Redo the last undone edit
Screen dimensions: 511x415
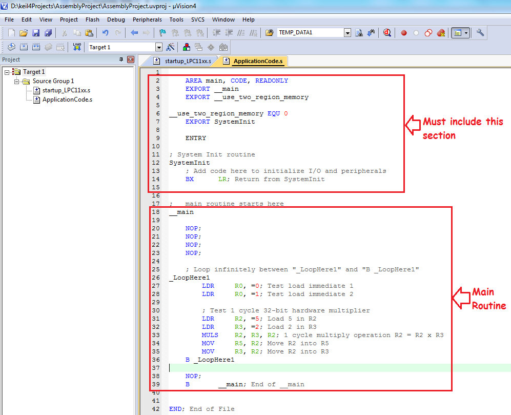click(x=118, y=33)
